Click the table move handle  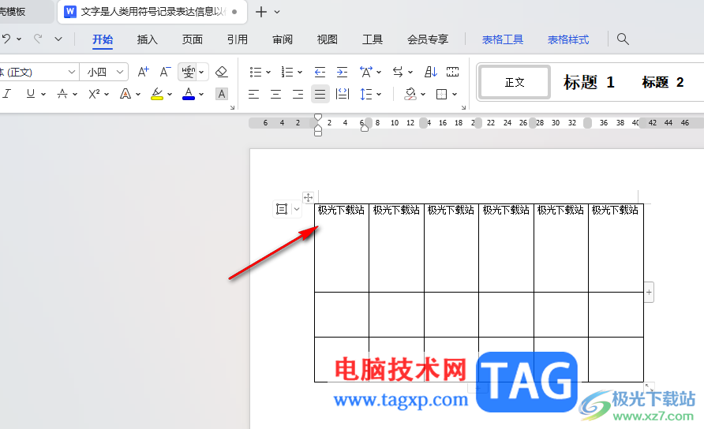[x=308, y=197]
